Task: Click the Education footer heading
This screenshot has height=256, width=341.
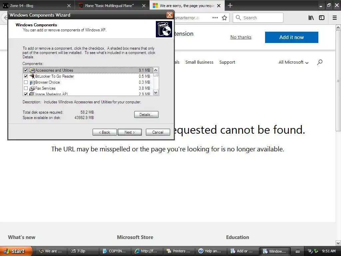Action: 237,237
